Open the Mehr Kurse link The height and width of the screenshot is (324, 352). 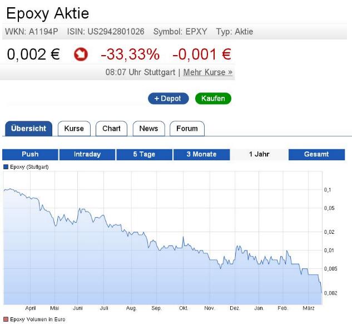pos(208,72)
